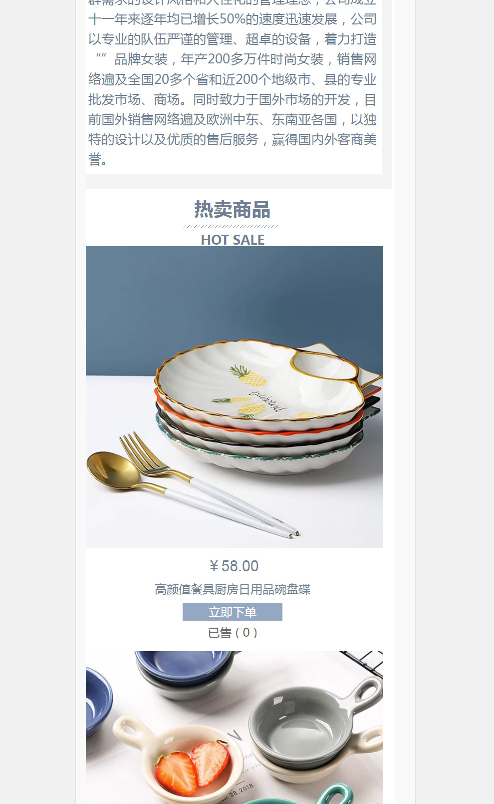Click the HOT SALE subtitle
Viewport: 494px width, 804px height.
(x=233, y=240)
